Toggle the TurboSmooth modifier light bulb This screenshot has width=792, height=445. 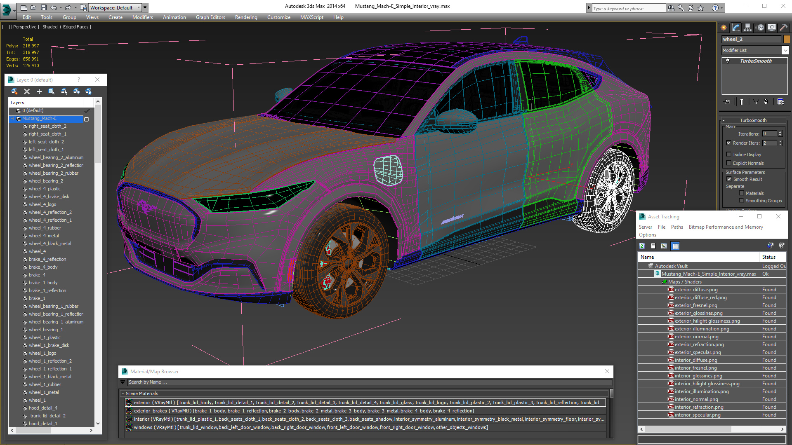[x=728, y=61]
